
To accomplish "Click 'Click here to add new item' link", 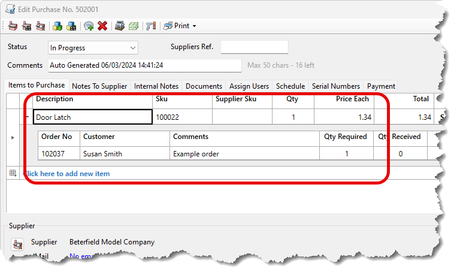I will 67,174.
